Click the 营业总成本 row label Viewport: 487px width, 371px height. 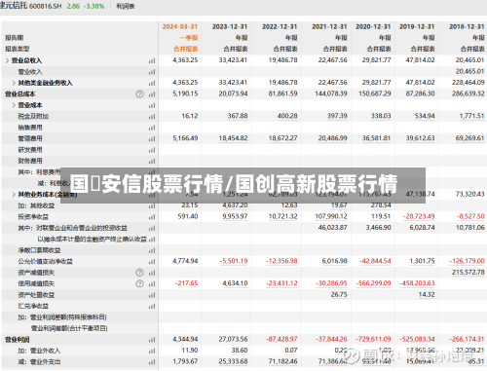20,94
